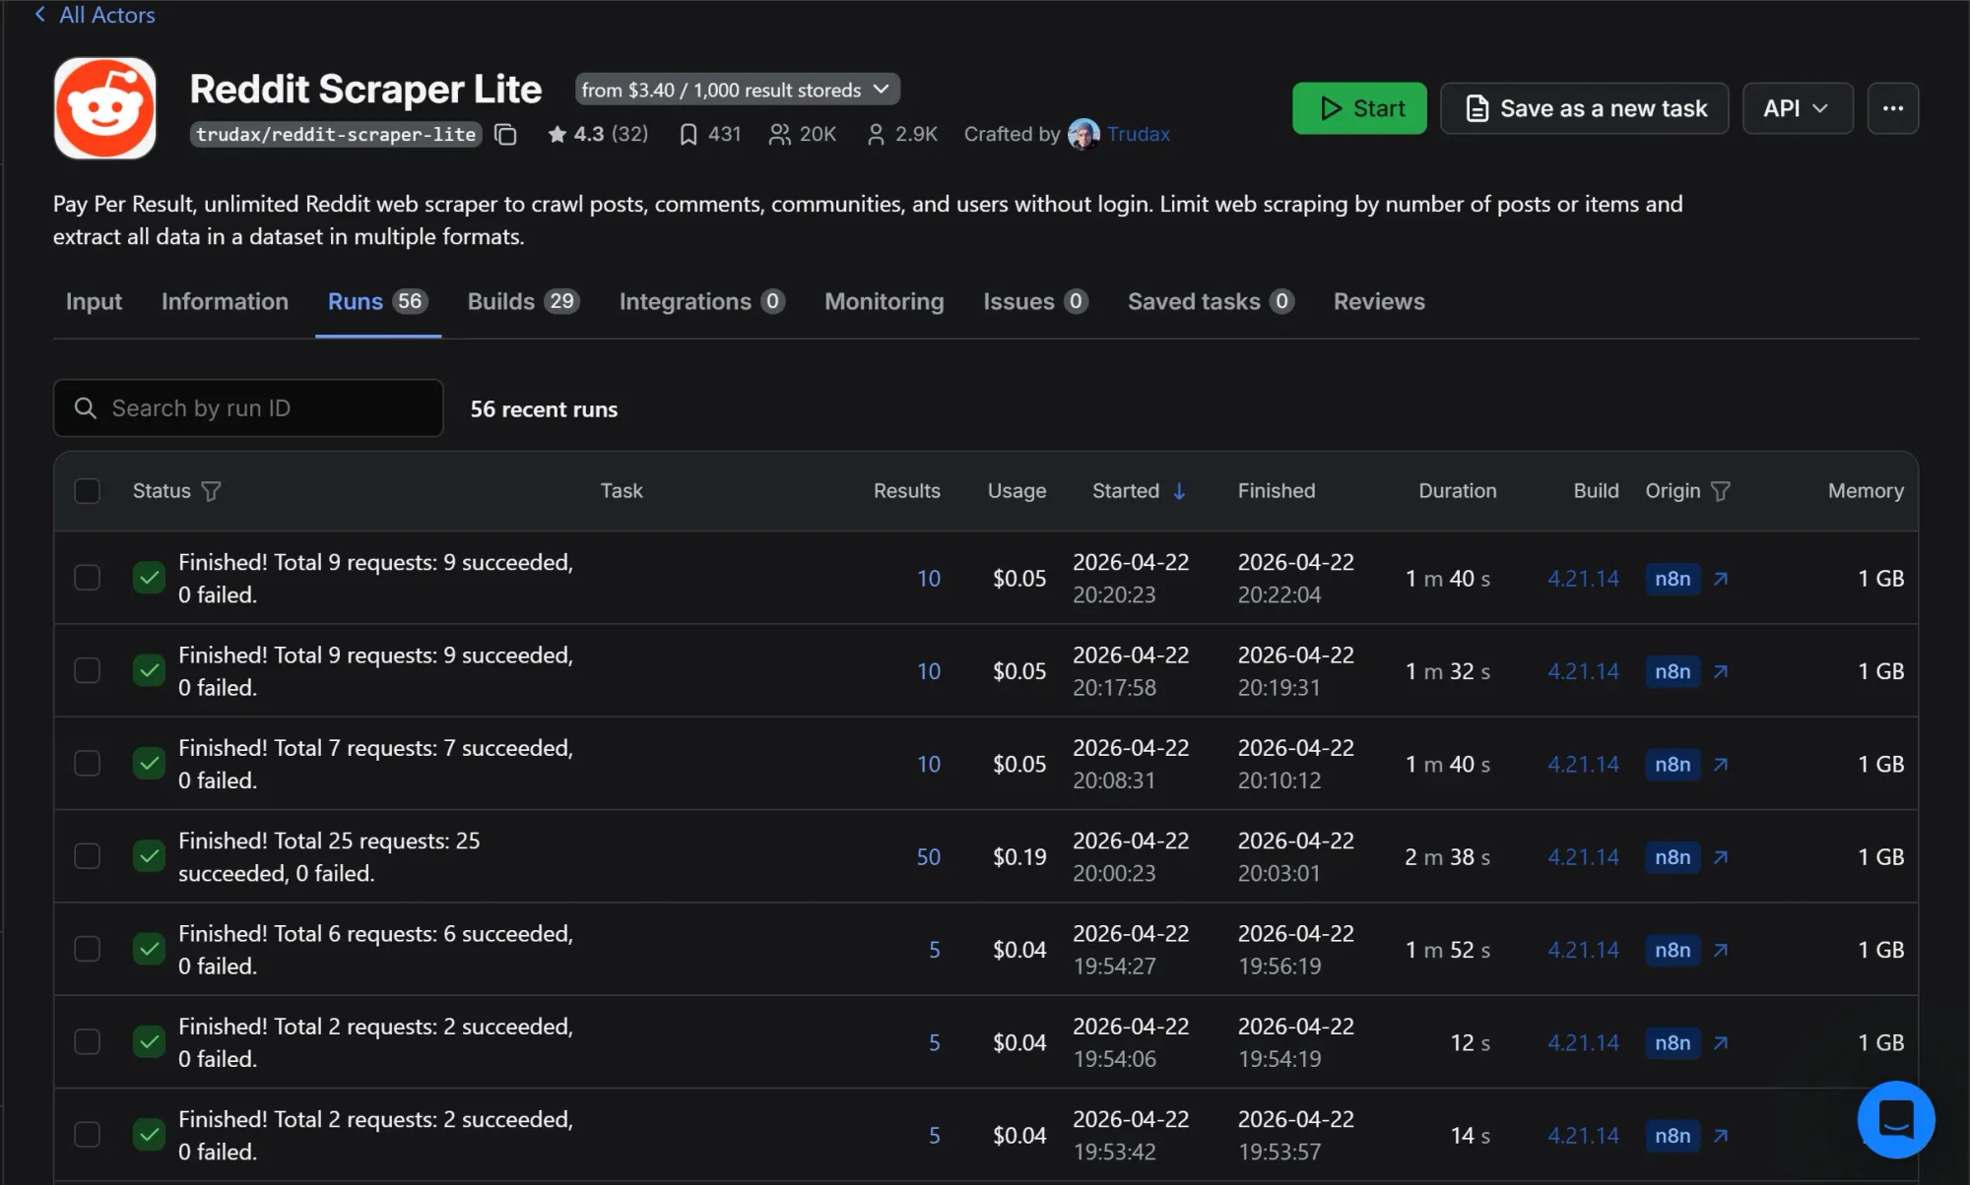This screenshot has width=1970, height=1185.
Task: Open build 4.21.14 of 20:20:23 run
Action: pos(1583,579)
